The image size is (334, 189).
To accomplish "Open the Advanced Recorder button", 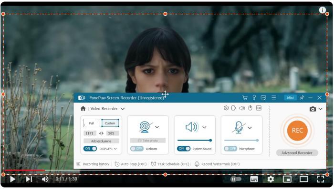I will 297,153.
